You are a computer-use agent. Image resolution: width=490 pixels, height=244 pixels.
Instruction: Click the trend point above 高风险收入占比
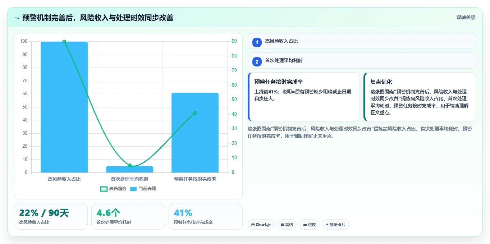pyautogui.click(x=64, y=42)
